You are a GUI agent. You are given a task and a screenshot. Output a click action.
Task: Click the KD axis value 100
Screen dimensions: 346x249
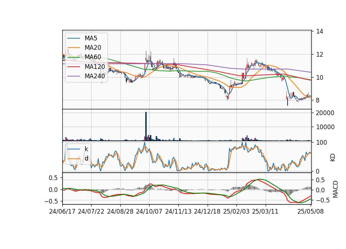pos(321,143)
